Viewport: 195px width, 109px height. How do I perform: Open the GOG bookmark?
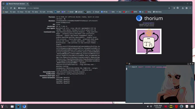[112, 12]
